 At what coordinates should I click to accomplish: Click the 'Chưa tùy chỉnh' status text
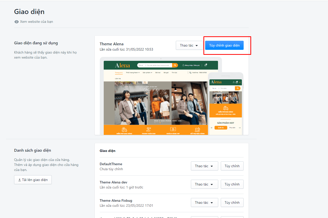coord(111,169)
